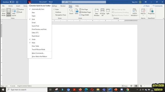Screen dimensions: 165x92
Task: Click Arrange All windows
Action: [102, 13]
